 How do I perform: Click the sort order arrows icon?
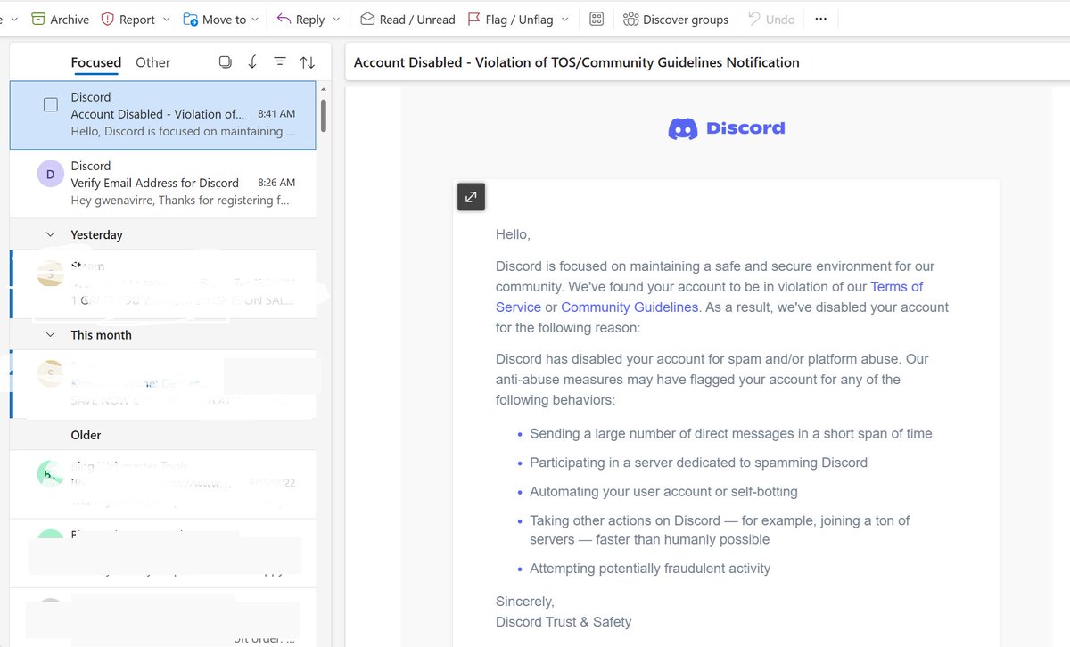pos(307,61)
